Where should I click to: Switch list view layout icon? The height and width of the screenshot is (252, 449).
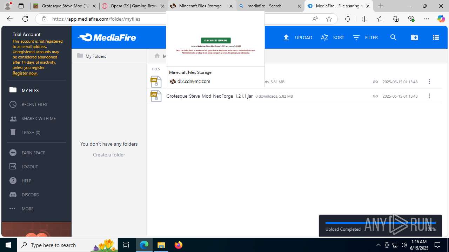tap(436, 37)
